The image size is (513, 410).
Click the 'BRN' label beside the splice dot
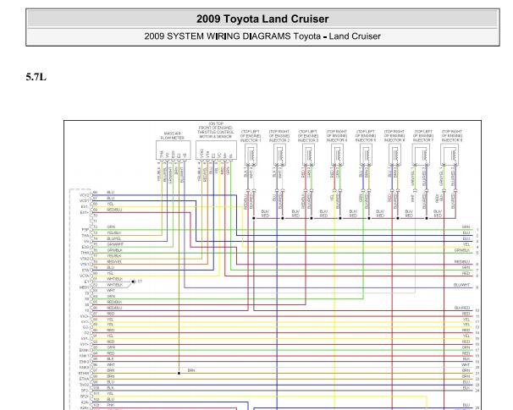pos(191,370)
